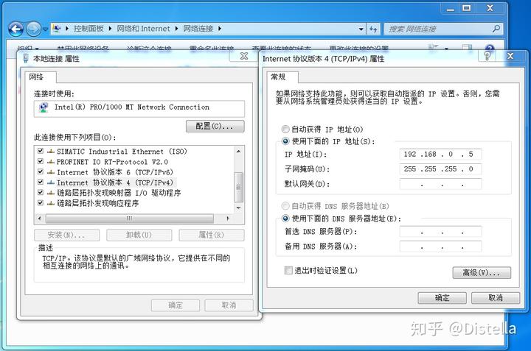Open recent pages dropdown beside forward arrow
This screenshot has height=351, width=531.
click(x=46, y=29)
